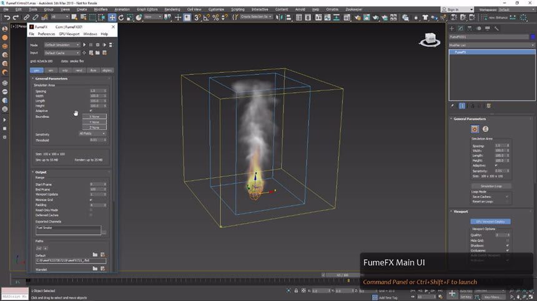The height and width of the screenshot is (301, 537).
Task: Open GPU Viewport menu in FumeFX window
Action: tap(69, 34)
